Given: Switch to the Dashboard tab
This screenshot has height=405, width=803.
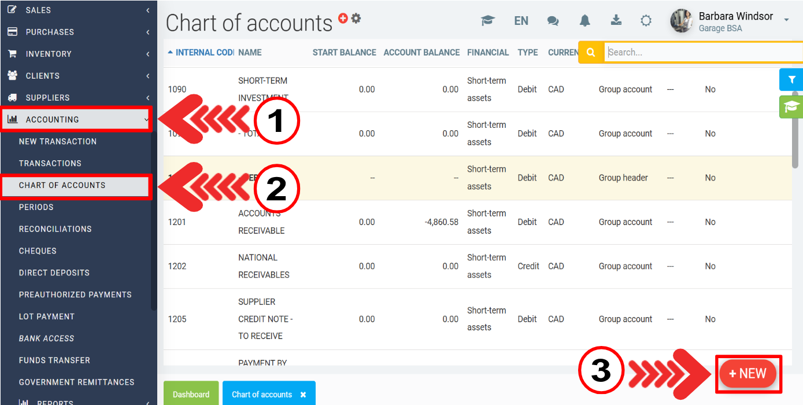Looking at the screenshot, I should (191, 395).
